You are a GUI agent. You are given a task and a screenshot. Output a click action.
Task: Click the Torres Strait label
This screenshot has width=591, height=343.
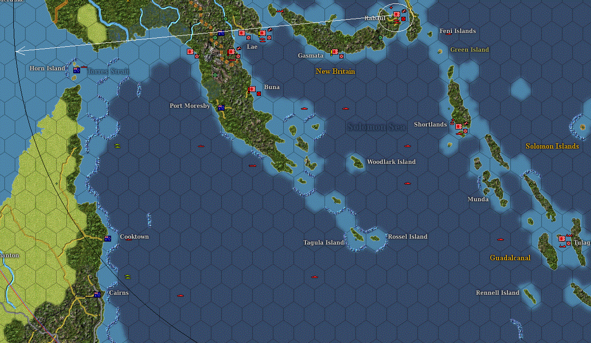108,71
